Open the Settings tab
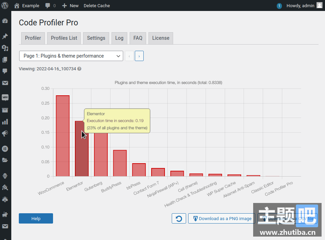Screen dimensions: 325x240 coord(96,38)
